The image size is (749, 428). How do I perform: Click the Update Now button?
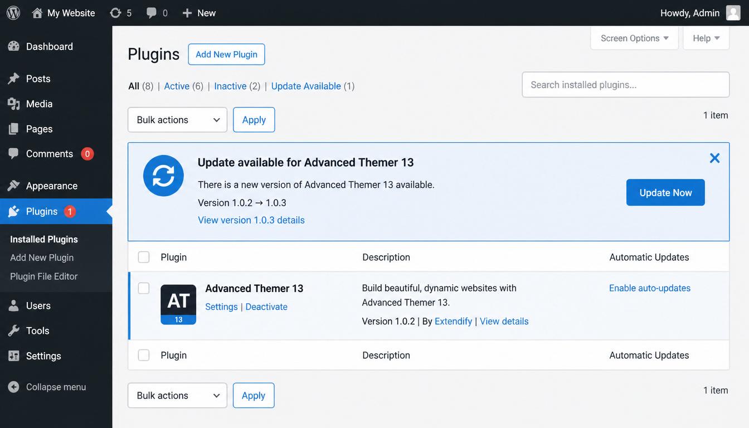pyautogui.click(x=665, y=192)
